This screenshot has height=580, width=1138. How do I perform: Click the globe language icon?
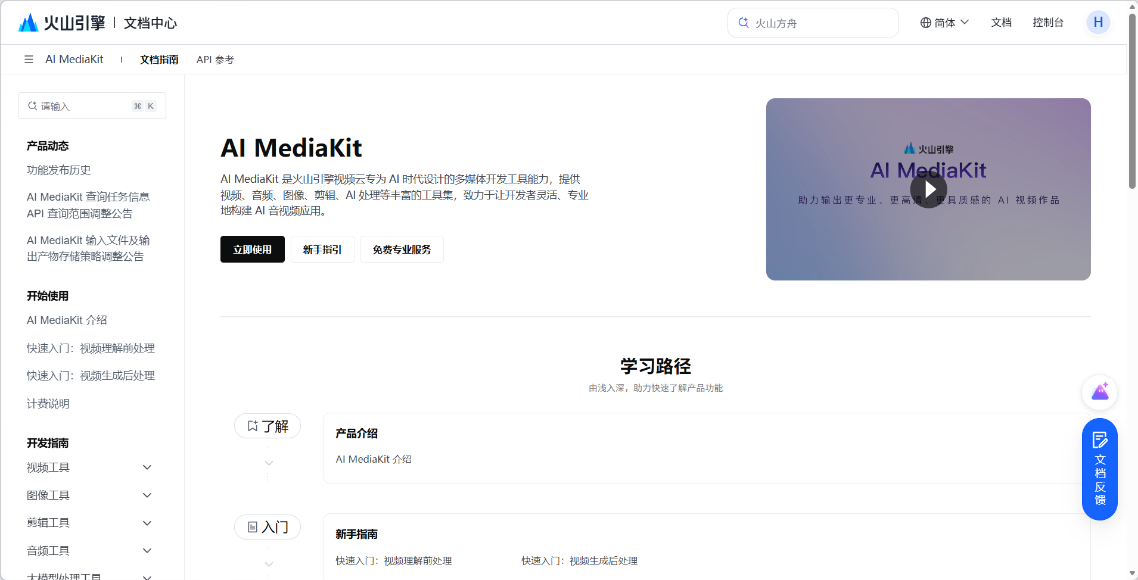click(x=926, y=23)
